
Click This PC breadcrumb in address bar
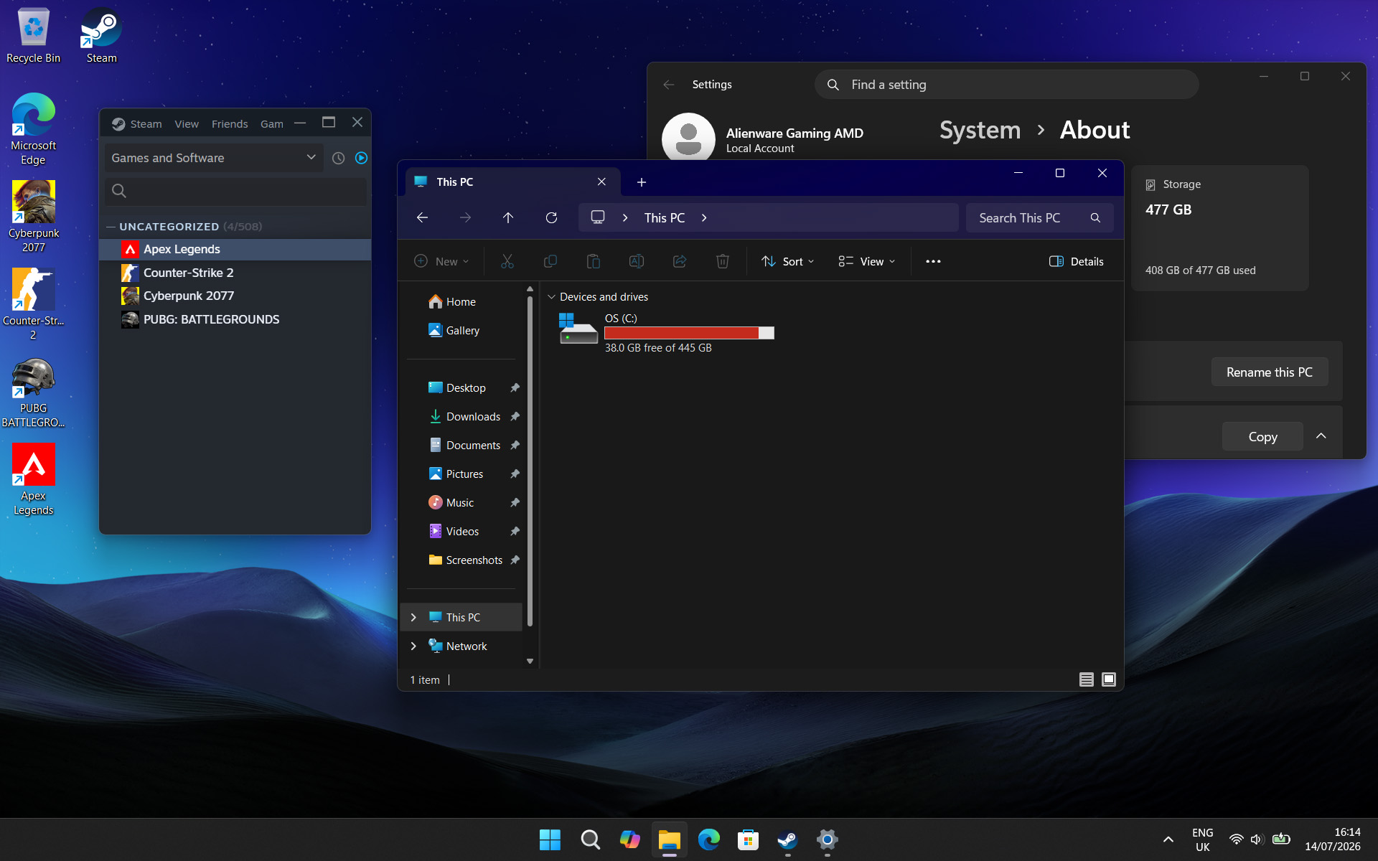coord(665,218)
